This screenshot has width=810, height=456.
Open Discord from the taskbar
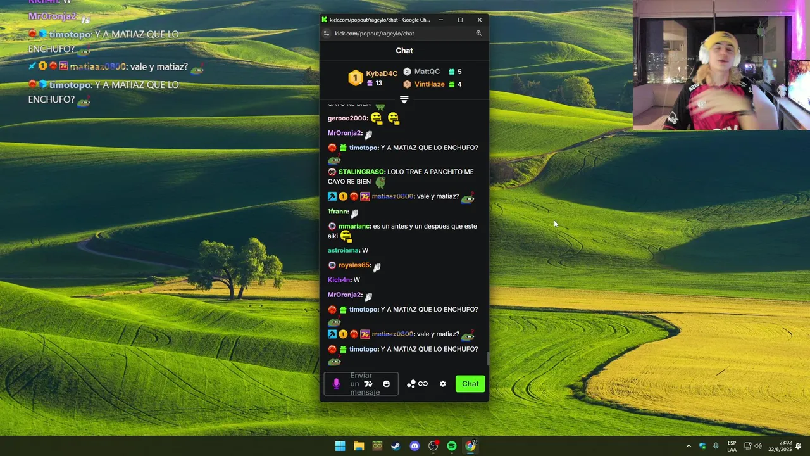(414, 446)
